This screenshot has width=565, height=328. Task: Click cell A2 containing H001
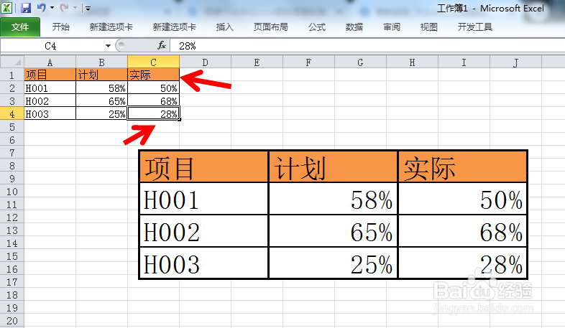50,88
